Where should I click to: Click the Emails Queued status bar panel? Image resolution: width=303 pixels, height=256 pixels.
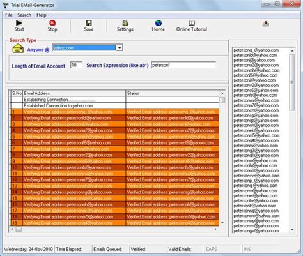110,249
